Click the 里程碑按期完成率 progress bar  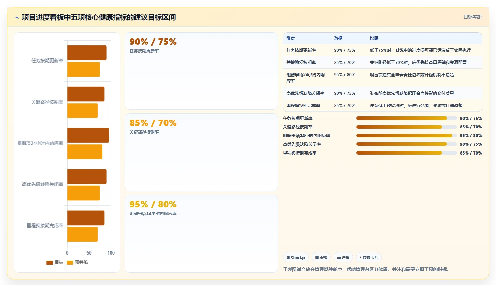[x=407, y=153]
